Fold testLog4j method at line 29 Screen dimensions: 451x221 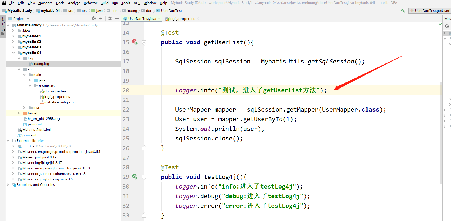(x=144, y=177)
